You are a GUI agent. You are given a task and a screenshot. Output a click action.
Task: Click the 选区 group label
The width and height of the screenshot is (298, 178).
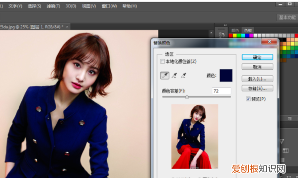point(169,54)
